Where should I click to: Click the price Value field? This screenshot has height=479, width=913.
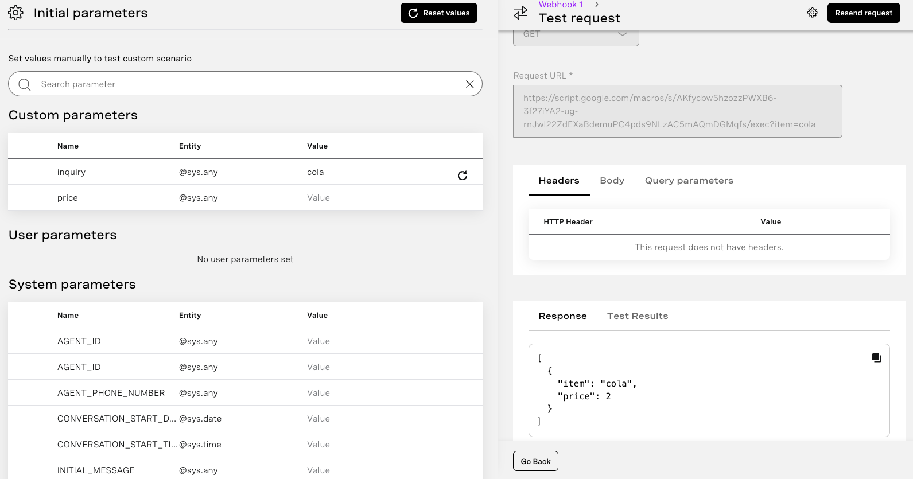318,198
